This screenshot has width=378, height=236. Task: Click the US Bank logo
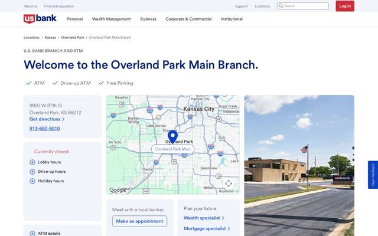40,19
